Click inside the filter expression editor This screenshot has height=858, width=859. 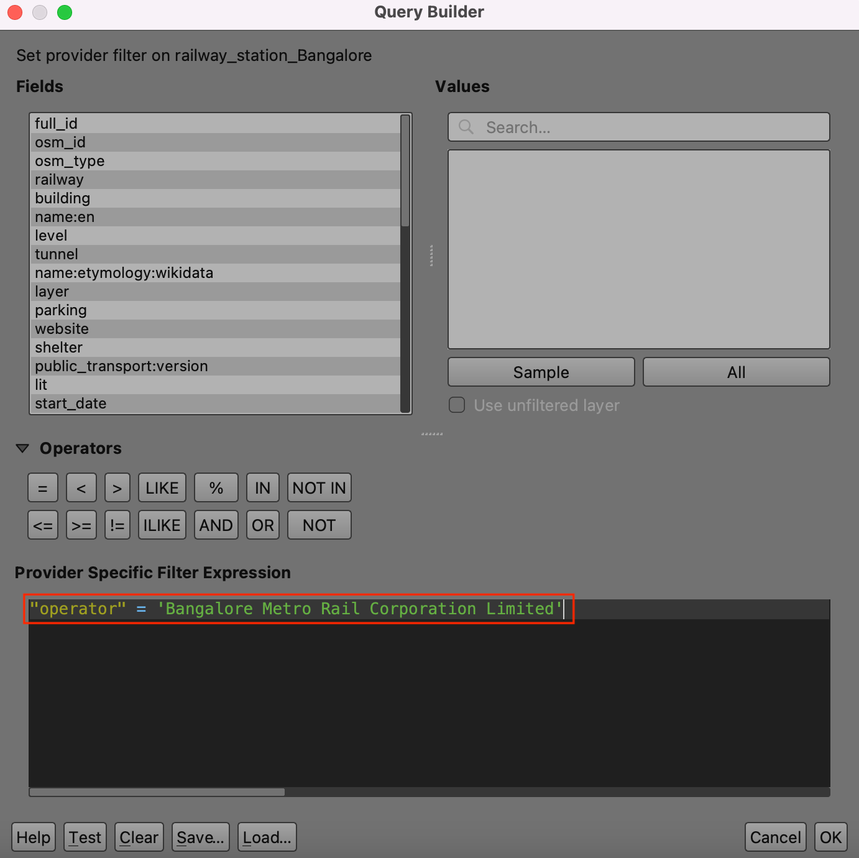coord(429,693)
